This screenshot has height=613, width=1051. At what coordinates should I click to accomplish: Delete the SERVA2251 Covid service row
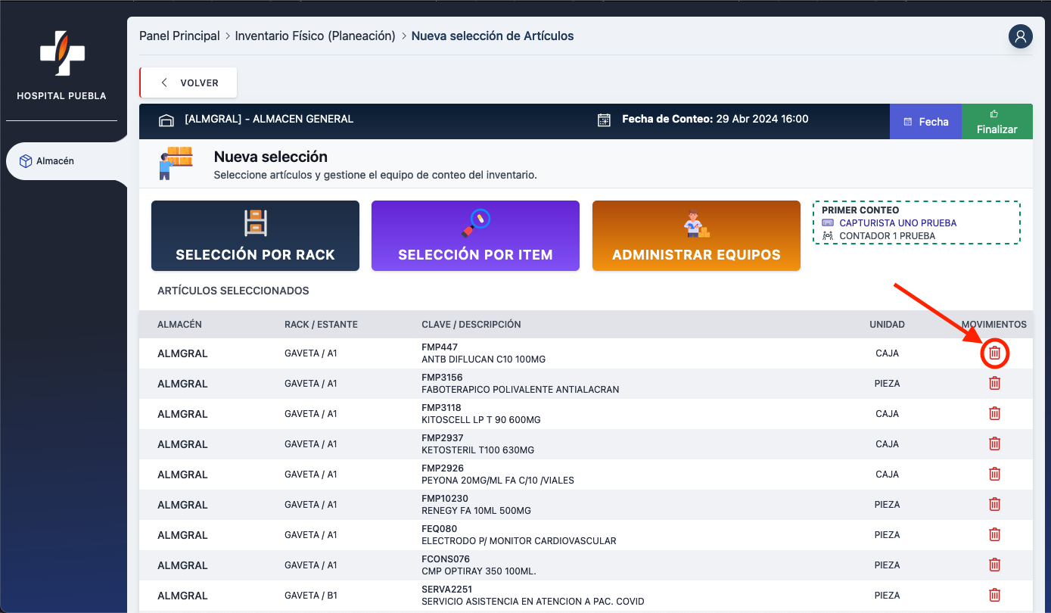(x=994, y=596)
